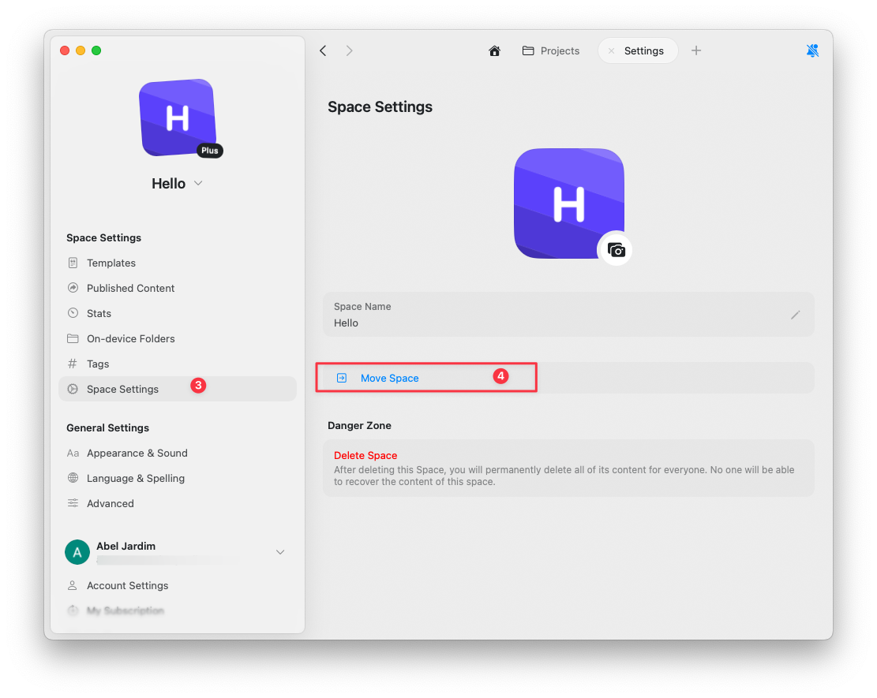Open Advanced general settings

point(178,503)
